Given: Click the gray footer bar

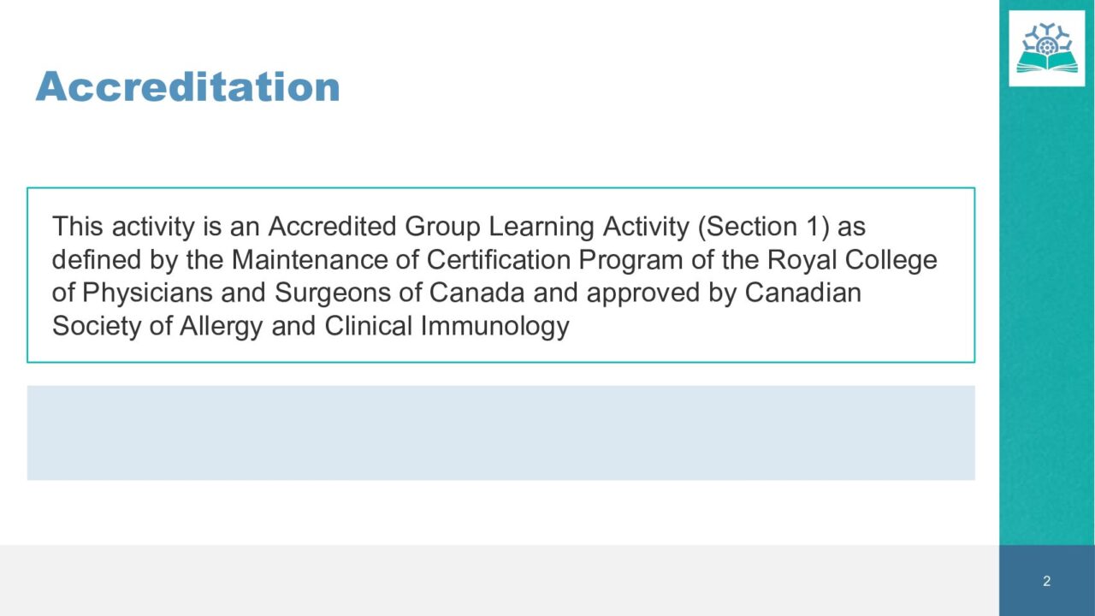Looking at the screenshot, I should click(x=499, y=580).
